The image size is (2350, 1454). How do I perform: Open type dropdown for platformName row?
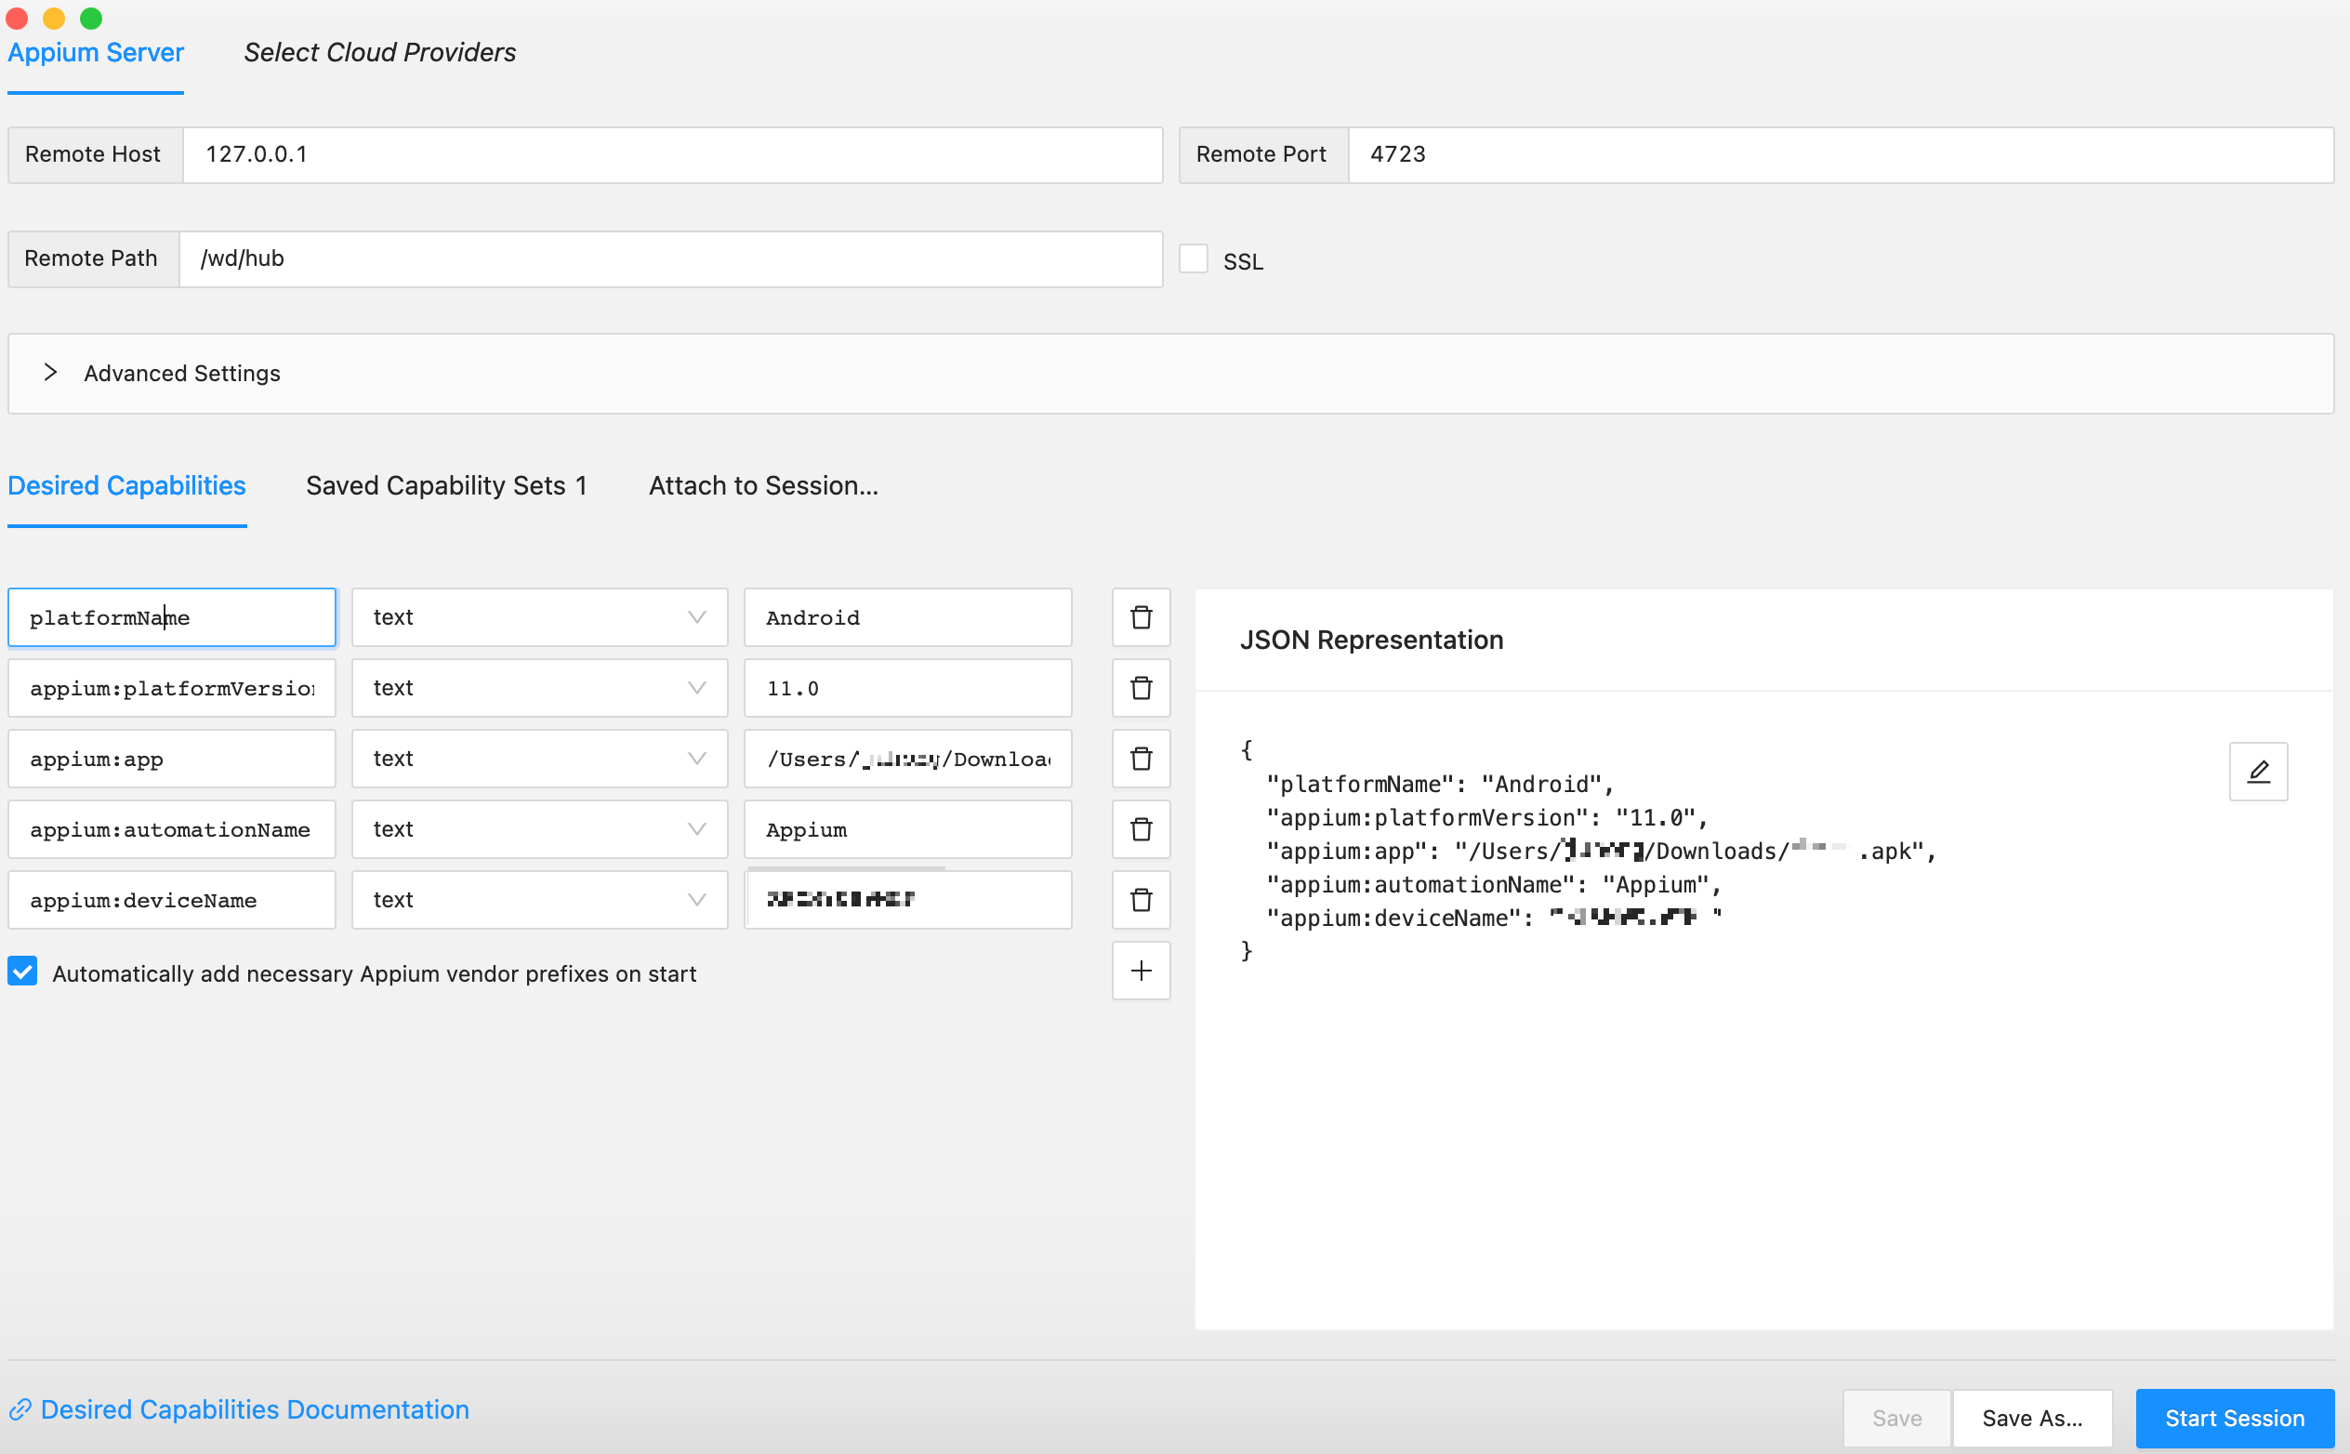(539, 617)
